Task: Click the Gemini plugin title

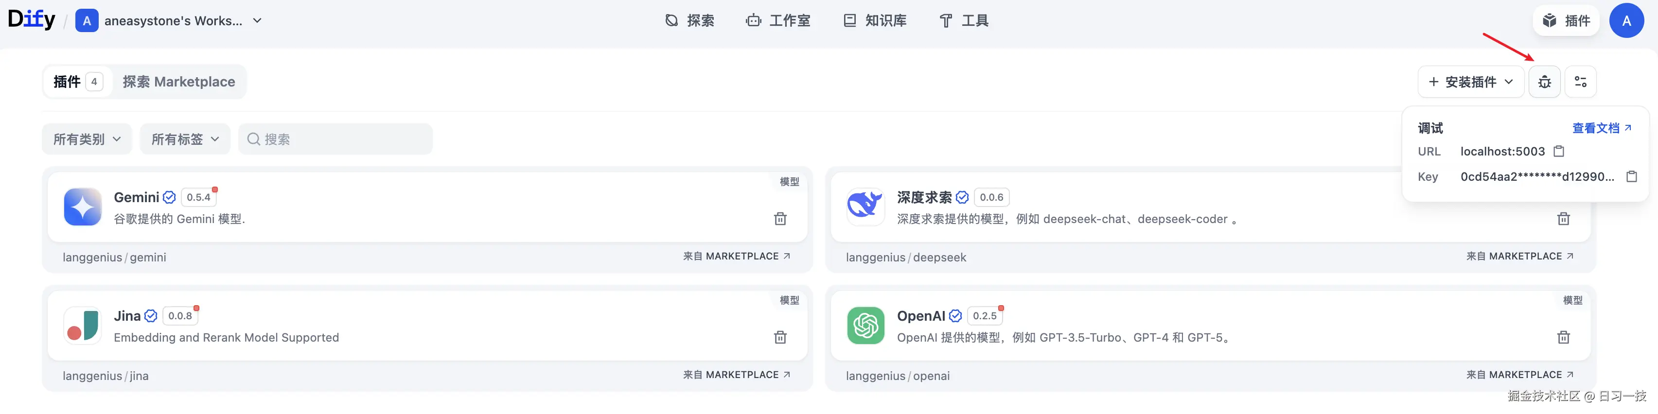Action: tap(137, 197)
